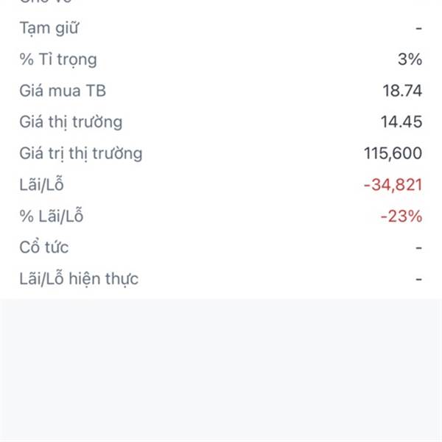The image size is (442, 442).
Task: Click the 115,600 market value figure
Action: (x=393, y=153)
